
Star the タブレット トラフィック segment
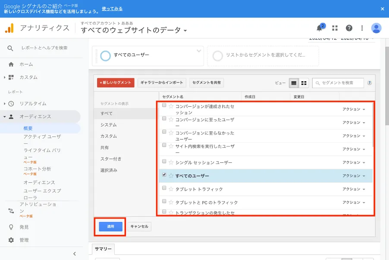tap(171, 189)
